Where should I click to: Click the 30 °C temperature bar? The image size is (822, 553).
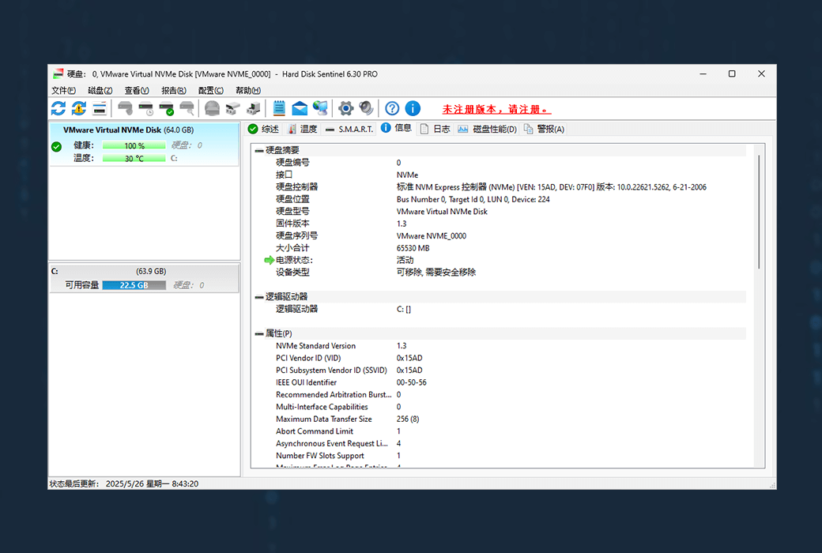[x=134, y=158]
